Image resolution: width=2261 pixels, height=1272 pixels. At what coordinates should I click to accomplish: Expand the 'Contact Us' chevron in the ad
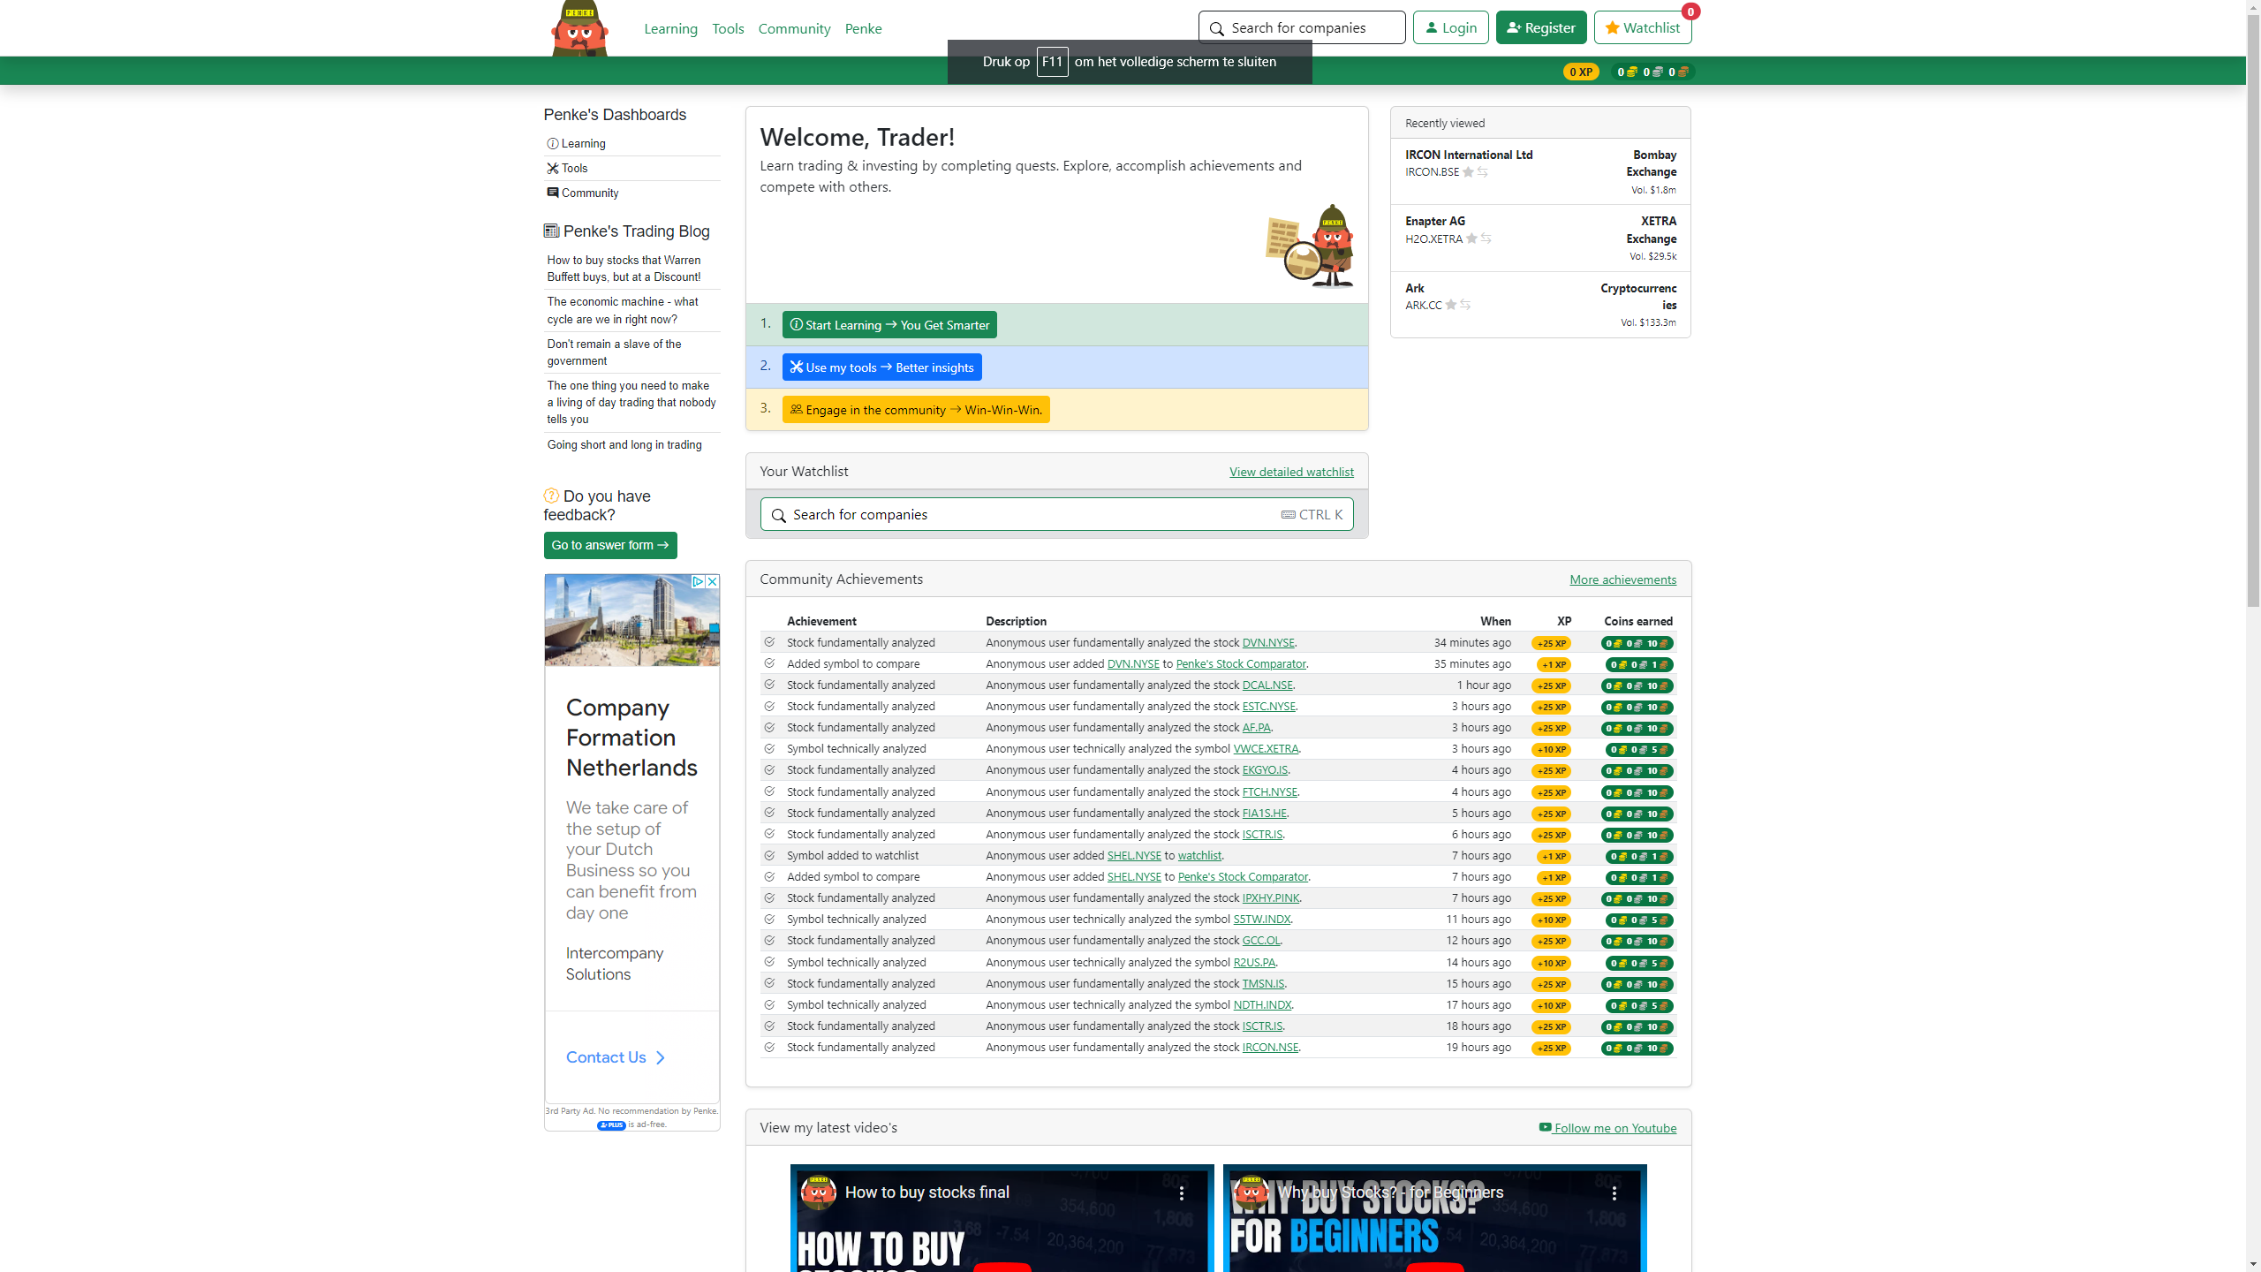pos(661,1057)
